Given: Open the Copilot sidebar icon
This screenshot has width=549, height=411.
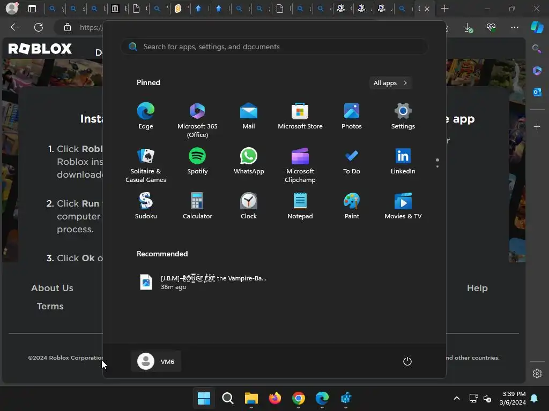Looking at the screenshot, I should point(537,27).
